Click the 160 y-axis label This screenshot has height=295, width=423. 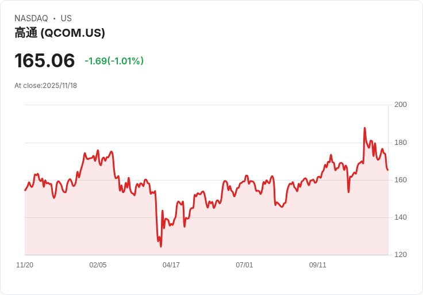pyautogui.click(x=400, y=180)
